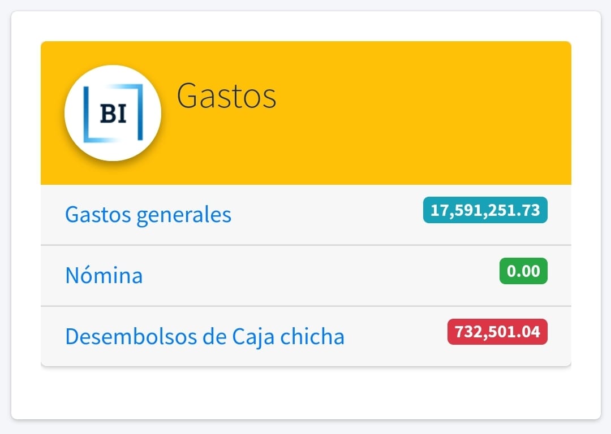Open the Gastos generales link
This screenshot has height=434, width=611.
(x=148, y=215)
